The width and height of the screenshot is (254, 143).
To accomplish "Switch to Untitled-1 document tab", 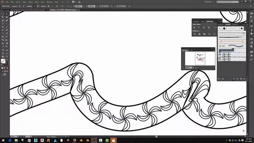I will click(63, 10).
